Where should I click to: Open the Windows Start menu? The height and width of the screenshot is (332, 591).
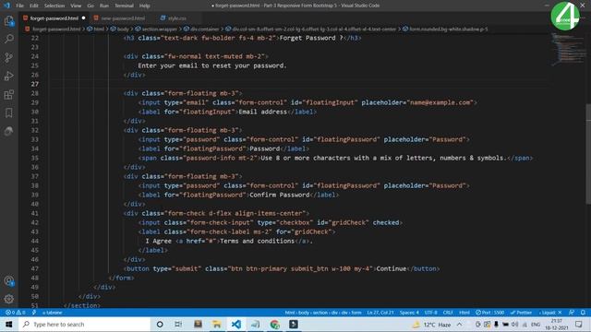8,324
